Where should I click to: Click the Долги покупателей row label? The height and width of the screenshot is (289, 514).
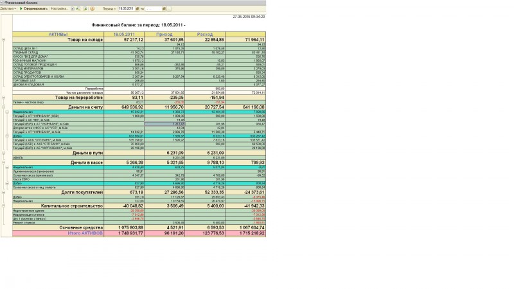click(82, 192)
